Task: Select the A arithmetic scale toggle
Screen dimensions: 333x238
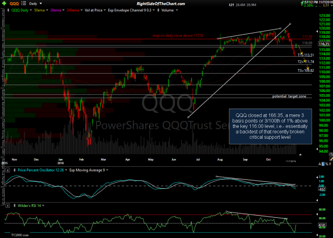Action: coord(320,164)
